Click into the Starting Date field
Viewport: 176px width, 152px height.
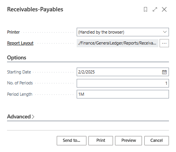[x=119, y=72]
